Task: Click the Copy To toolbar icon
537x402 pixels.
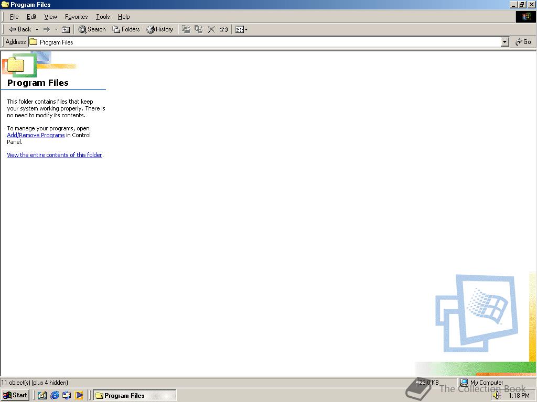Action: pyautogui.click(x=198, y=29)
